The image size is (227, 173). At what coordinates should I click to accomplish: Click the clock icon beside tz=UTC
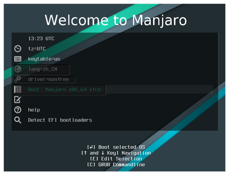(18, 49)
